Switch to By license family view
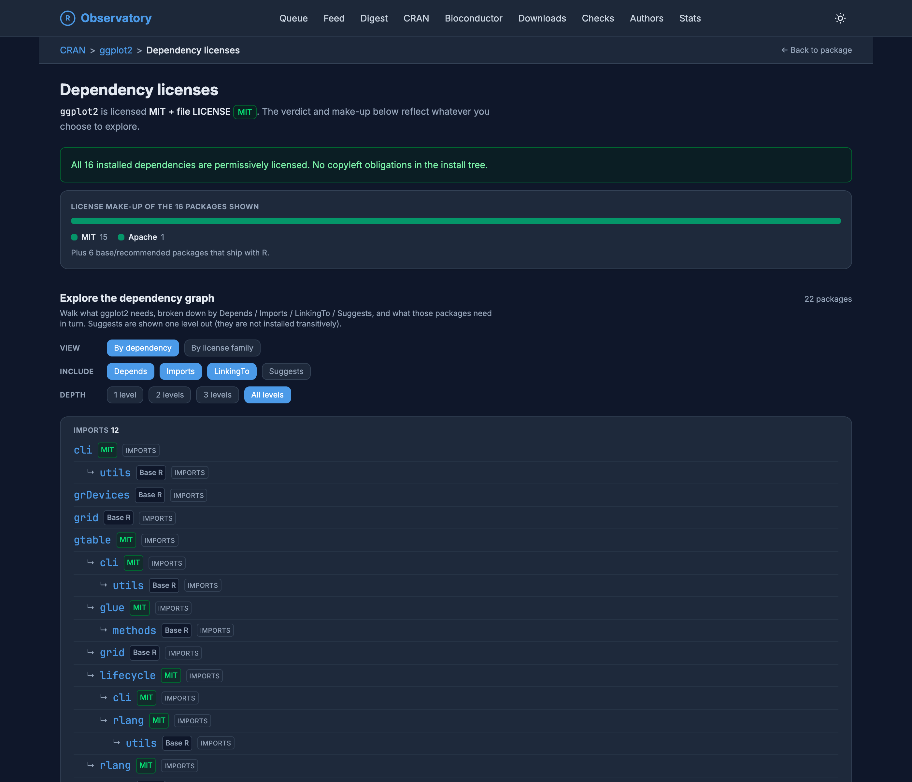 tap(222, 348)
